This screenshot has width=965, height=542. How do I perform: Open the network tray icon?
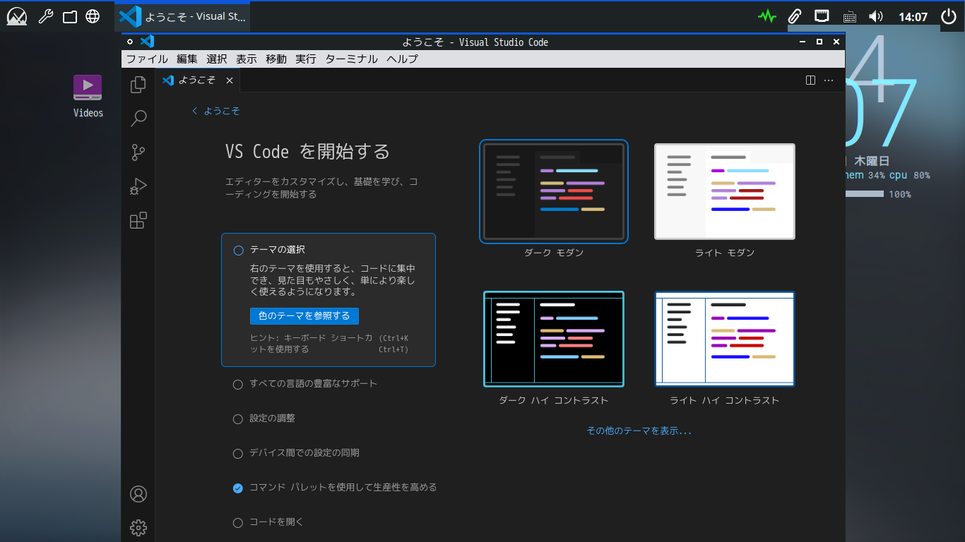822,16
